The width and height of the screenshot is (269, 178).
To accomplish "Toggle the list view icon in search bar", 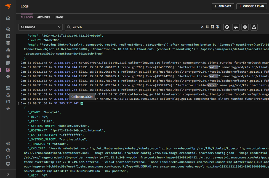I will click(207, 27).
